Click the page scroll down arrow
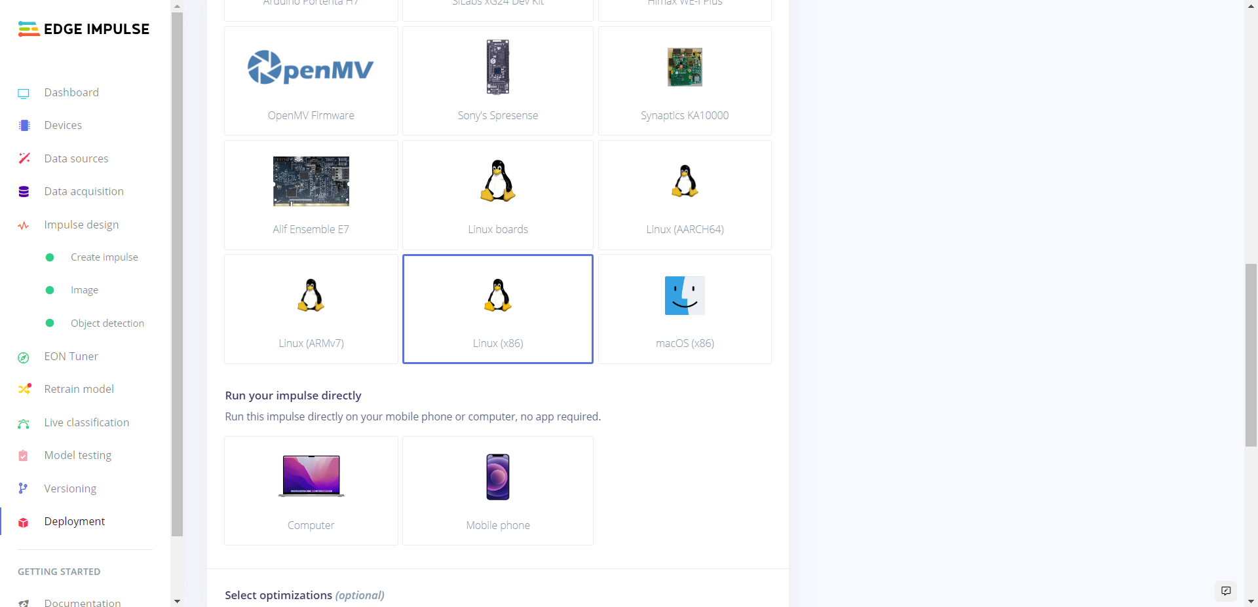Viewport: 1258px width, 607px height. (1251, 601)
